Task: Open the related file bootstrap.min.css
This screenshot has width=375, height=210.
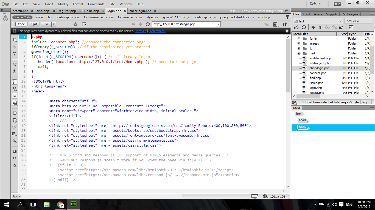Action: (x=68, y=17)
